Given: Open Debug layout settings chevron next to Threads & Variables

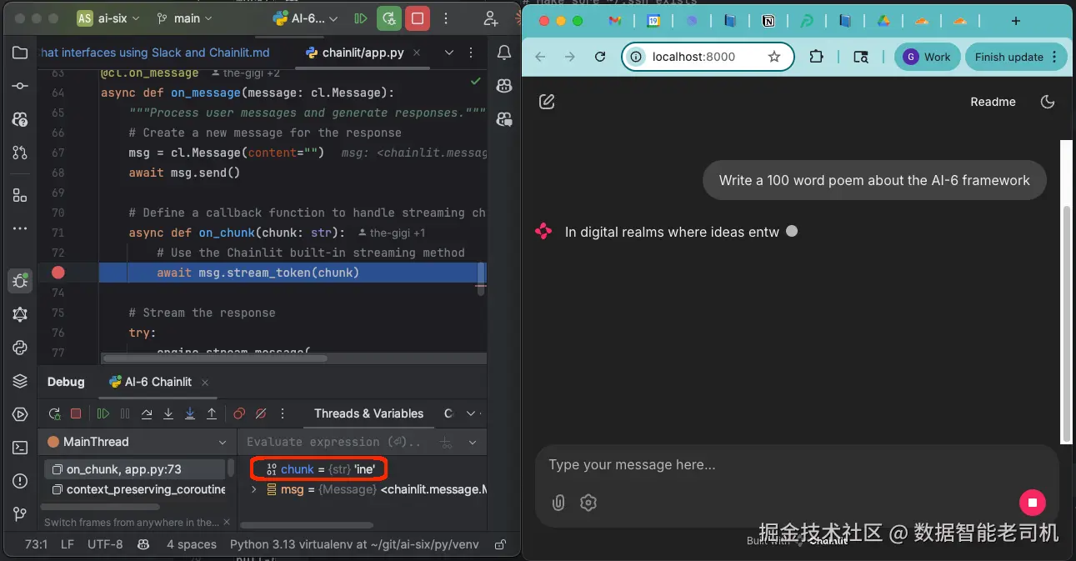Looking at the screenshot, I should 471,413.
